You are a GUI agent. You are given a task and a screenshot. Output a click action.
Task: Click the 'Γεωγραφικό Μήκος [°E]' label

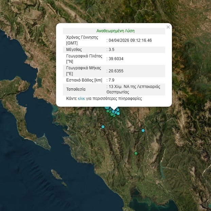point(84,71)
